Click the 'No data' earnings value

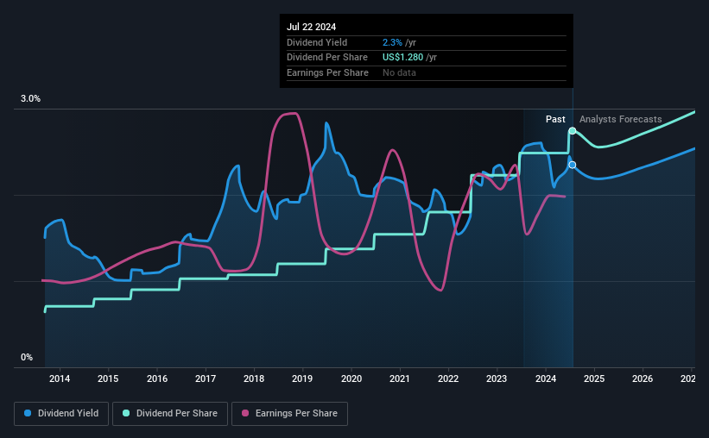click(x=399, y=72)
